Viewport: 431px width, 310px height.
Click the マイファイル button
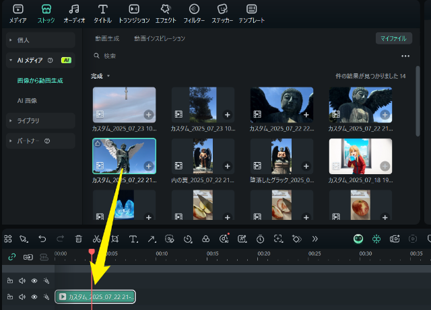click(x=393, y=38)
